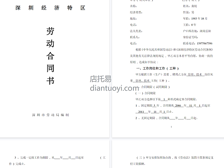Click the line starting '根据《中华人民共和国劳动法》'
The height and width of the screenshot is (168, 224).
(x=174, y=49)
